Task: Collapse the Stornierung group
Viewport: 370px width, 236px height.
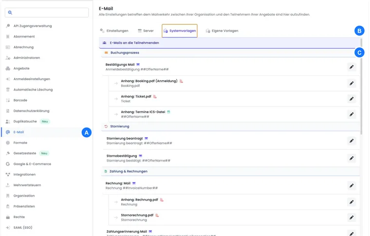Action: [x=231, y=127]
